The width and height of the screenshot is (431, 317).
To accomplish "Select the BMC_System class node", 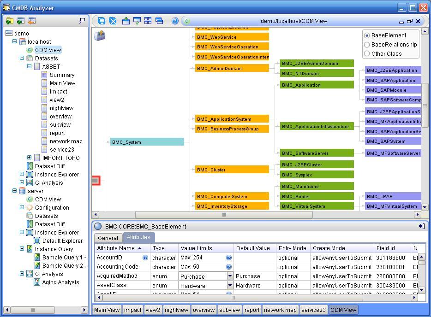I will coord(147,142).
